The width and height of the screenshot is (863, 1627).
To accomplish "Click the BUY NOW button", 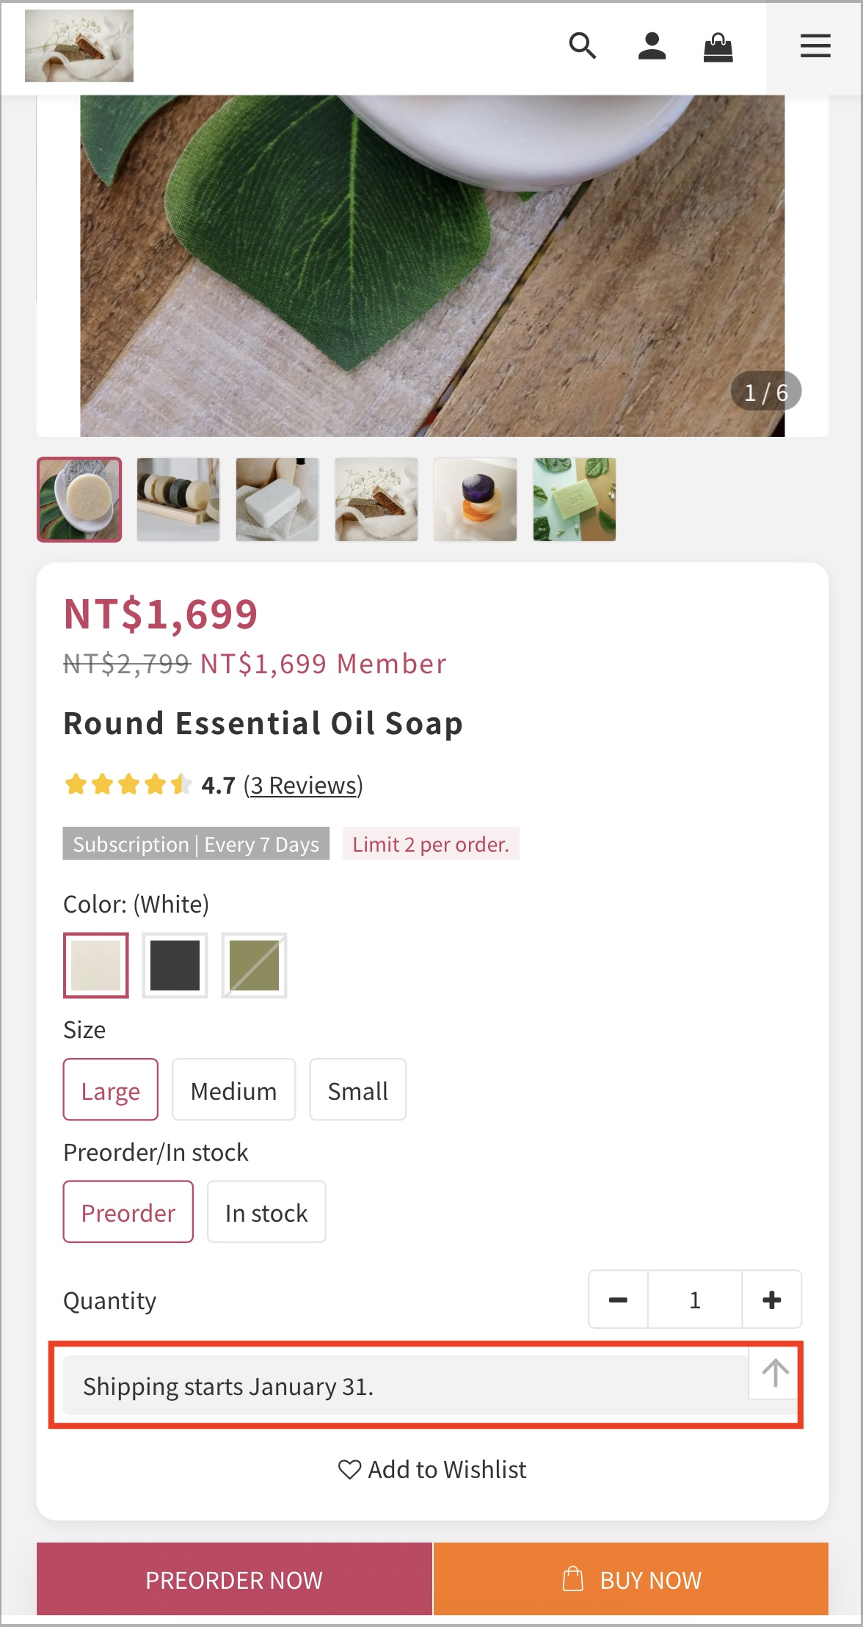I will [x=631, y=1579].
